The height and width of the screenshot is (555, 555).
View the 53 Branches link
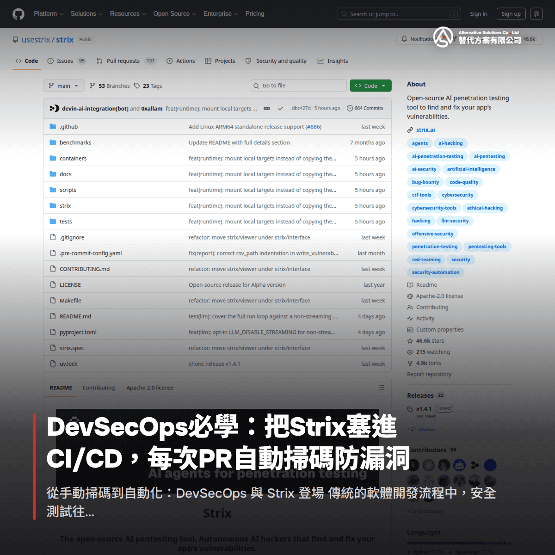point(110,86)
